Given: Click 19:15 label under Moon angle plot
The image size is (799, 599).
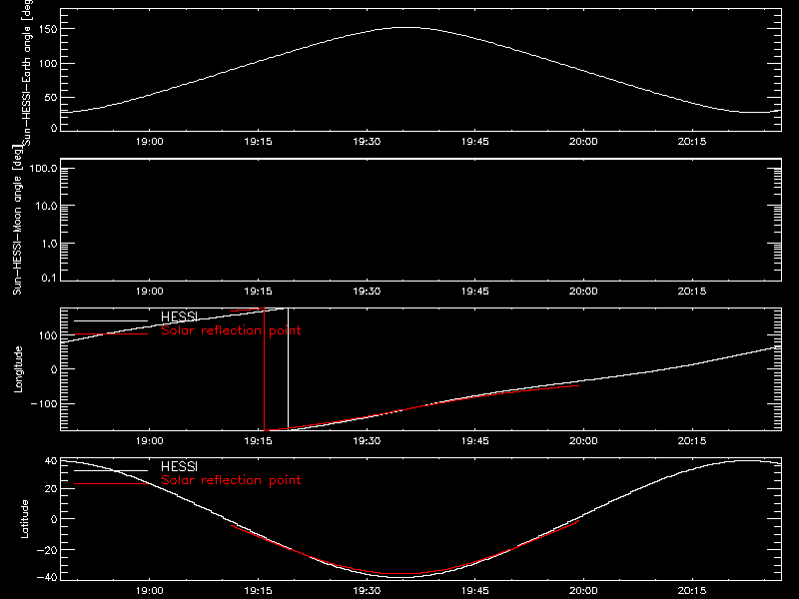Looking at the screenshot, I should (258, 292).
